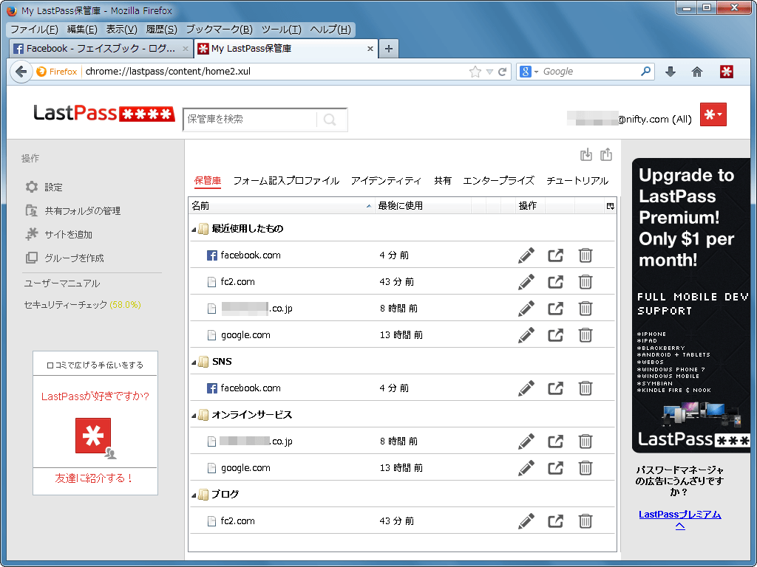The height and width of the screenshot is (567, 757).
Task: Open the red LastPass account dropdown
Action: 713,114
